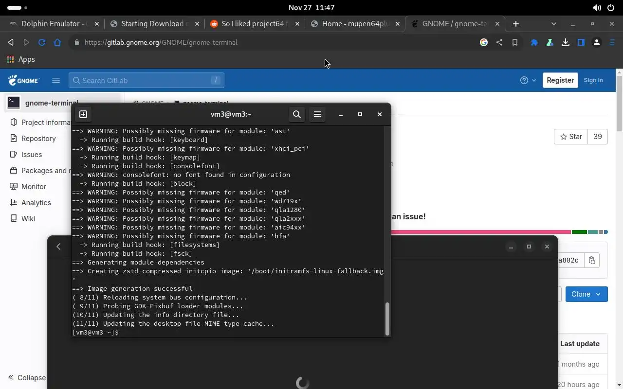623x389 pixels.
Task: Toggle GitLab main navigation menu
Action: (x=56, y=80)
